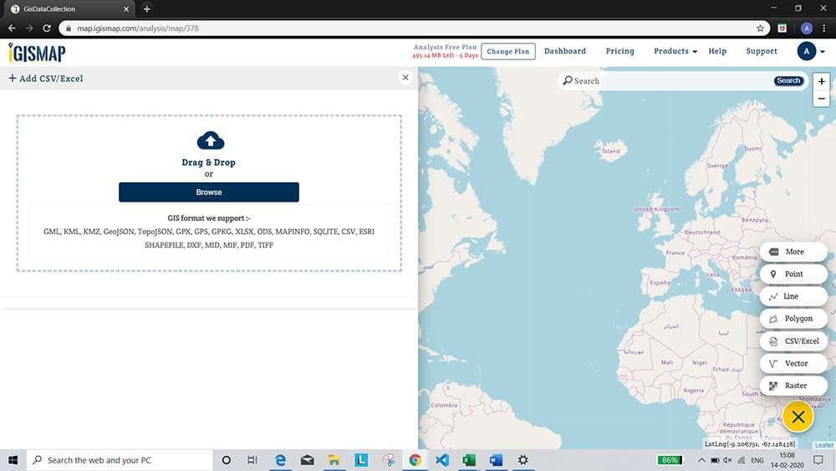Close the Add CSV/Excel panel

[405, 78]
